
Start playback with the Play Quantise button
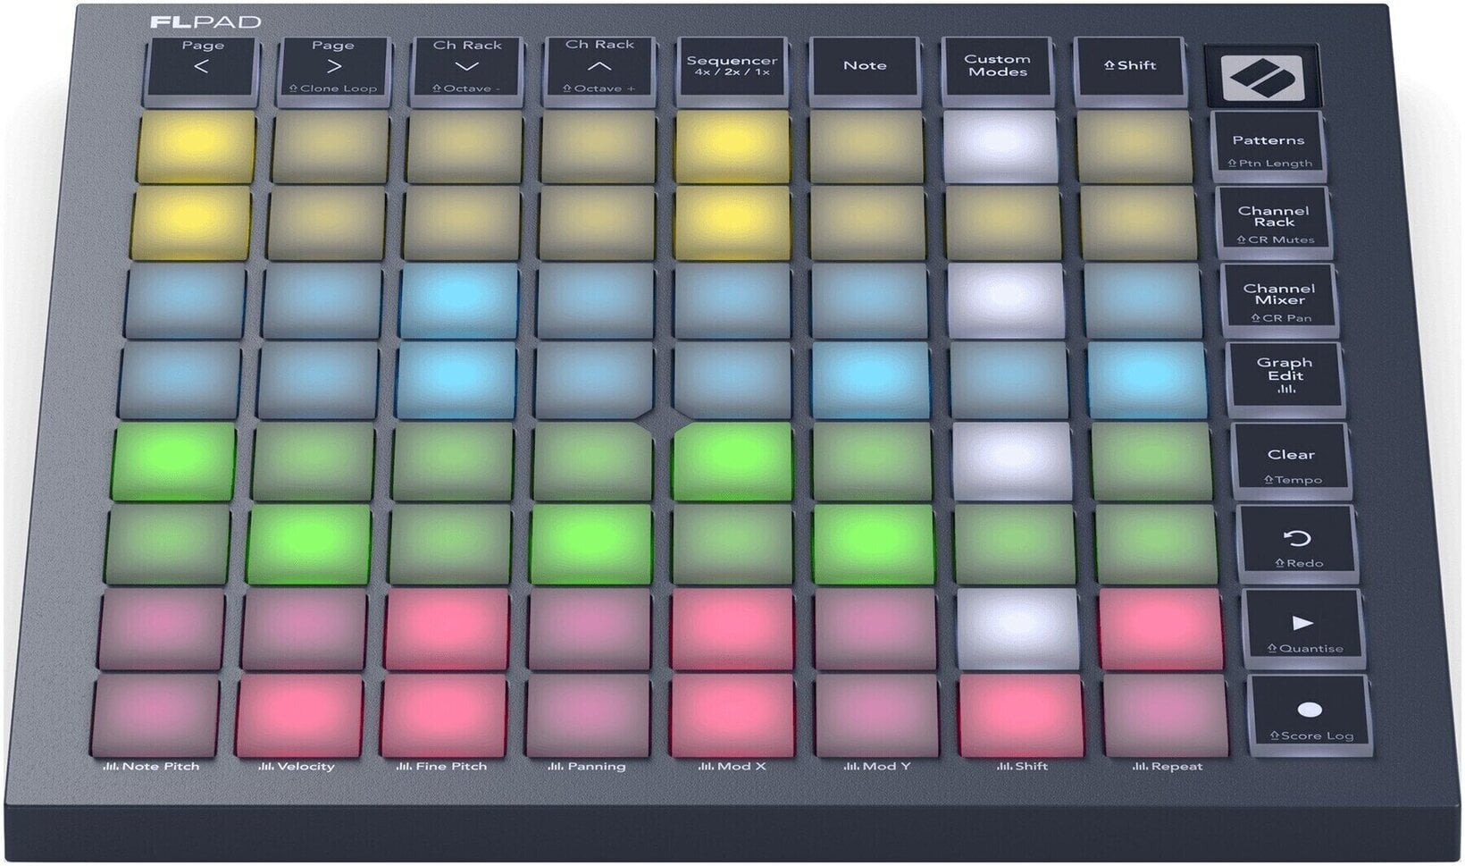[1303, 630]
